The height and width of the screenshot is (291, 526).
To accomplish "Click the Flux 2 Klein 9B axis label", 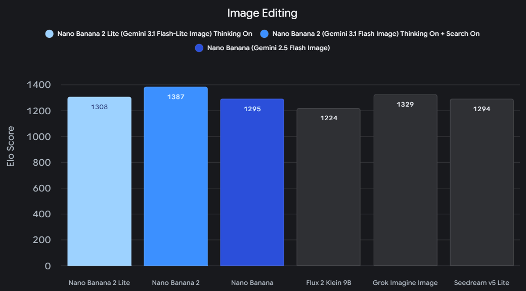I will pyautogui.click(x=329, y=282).
